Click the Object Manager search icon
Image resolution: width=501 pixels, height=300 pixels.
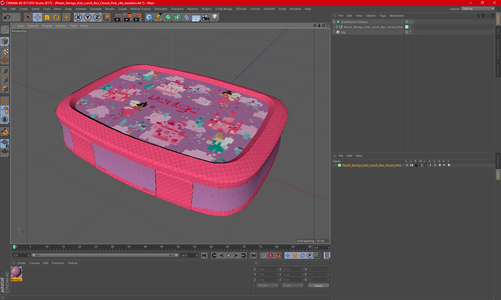point(478,16)
